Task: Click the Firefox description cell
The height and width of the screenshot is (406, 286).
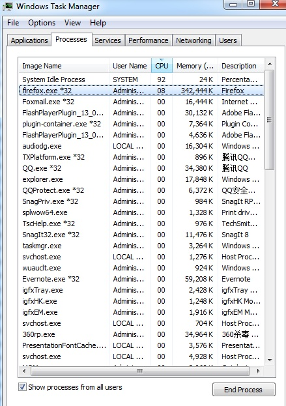Action: click(x=233, y=91)
